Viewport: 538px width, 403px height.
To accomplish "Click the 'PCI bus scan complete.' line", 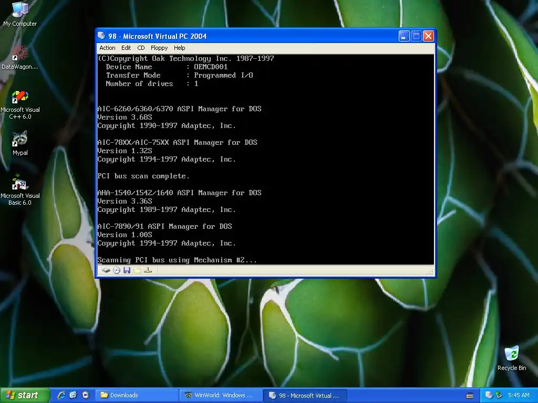I will (x=143, y=176).
